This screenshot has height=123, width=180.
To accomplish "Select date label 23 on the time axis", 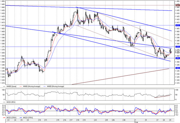I will pos(95,120).
